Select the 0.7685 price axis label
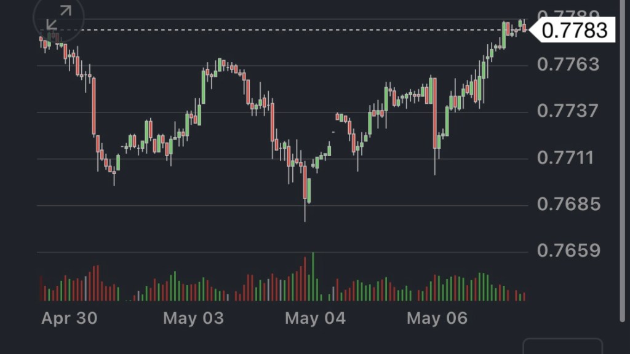Viewport: 630px width, 354px height. point(568,204)
